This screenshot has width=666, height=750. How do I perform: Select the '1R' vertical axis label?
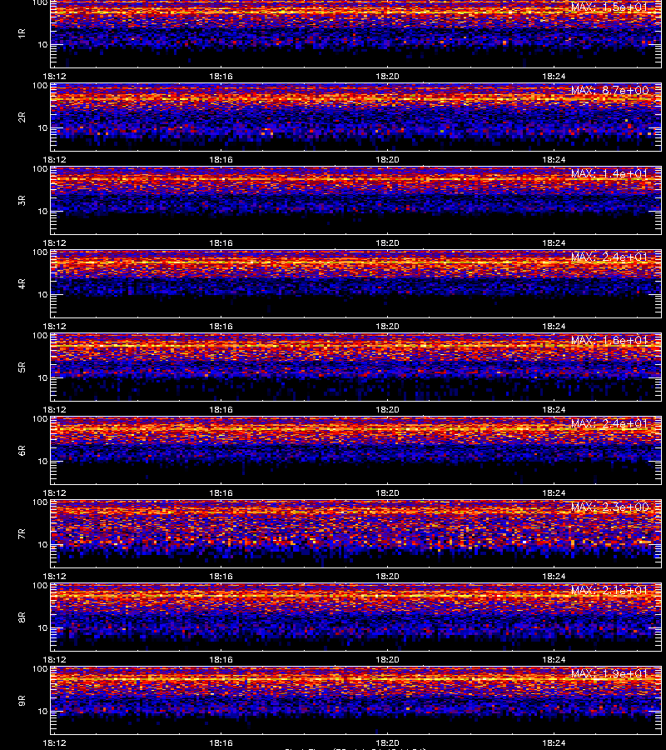[x=22, y=33]
